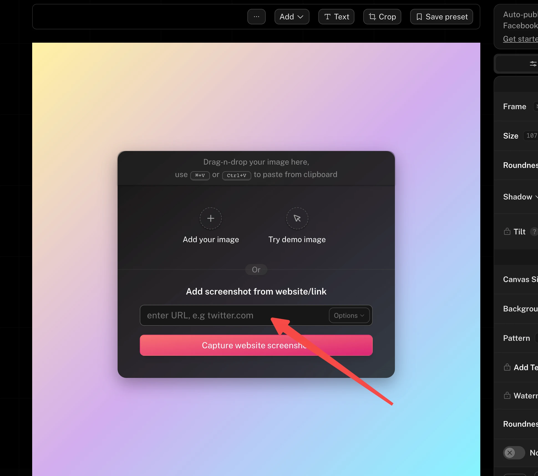
Task: Click the Add your image icon
Action: pos(211,218)
